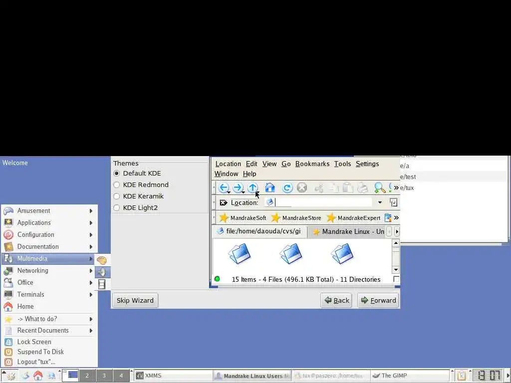511x383 pixels.
Task: Open the Location history dropdown arrow
Action: [x=380, y=202]
